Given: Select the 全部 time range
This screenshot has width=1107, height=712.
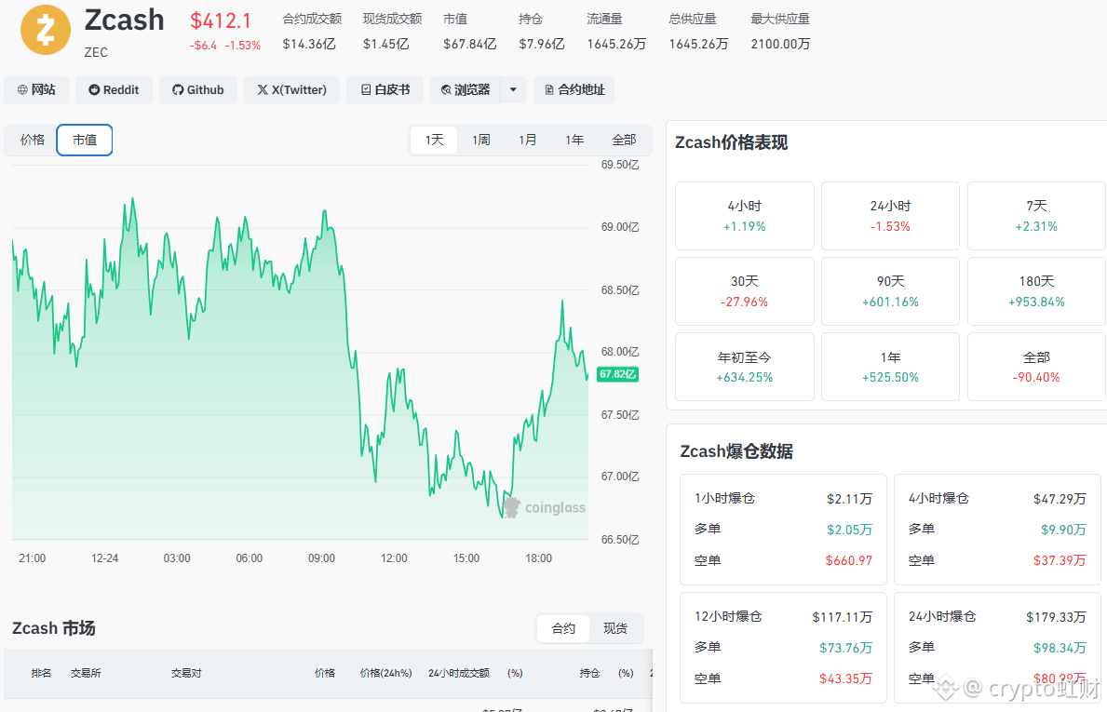Looking at the screenshot, I should coord(624,140).
